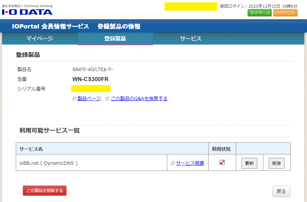Open the 製品ページ link
The width and height of the screenshot is (307, 202).
[89, 98]
